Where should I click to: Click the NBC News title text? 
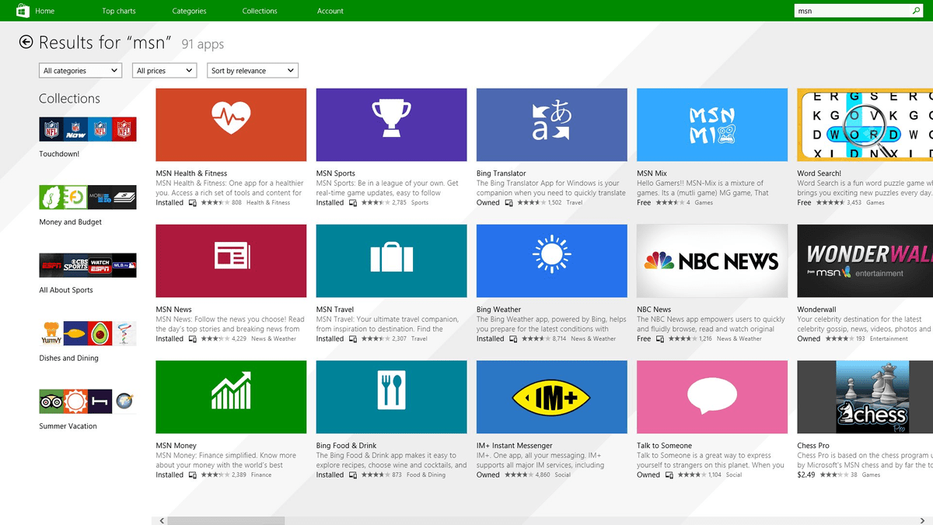[x=654, y=310]
